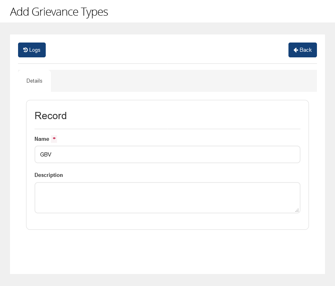Focus the Name input field
This screenshot has height=286, width=335.
pos(167,154)
